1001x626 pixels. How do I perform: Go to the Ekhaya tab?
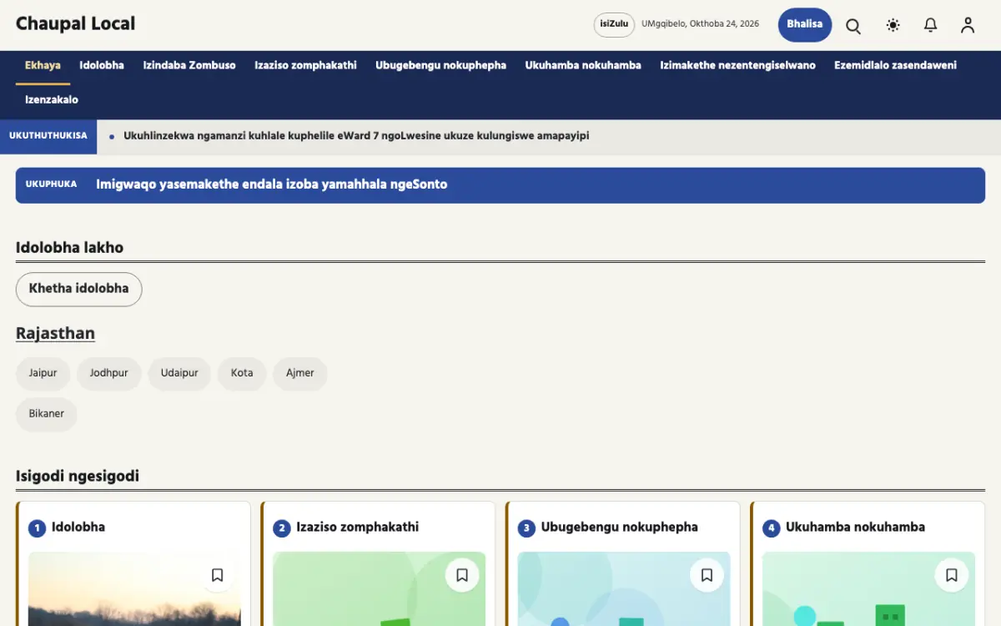43,66
